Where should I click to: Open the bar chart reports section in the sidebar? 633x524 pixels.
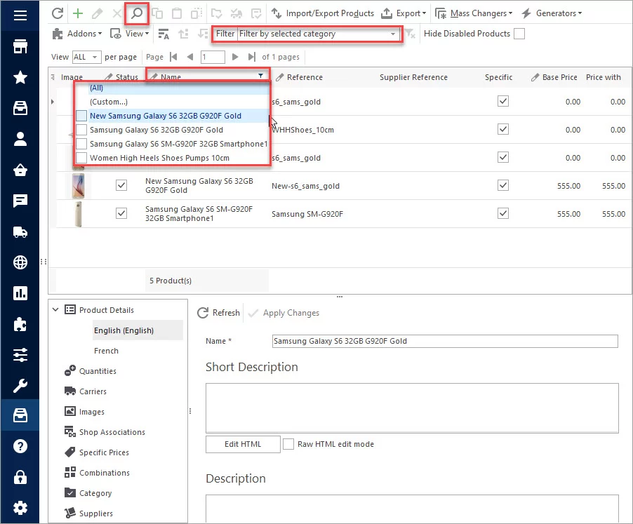[20, 293]
